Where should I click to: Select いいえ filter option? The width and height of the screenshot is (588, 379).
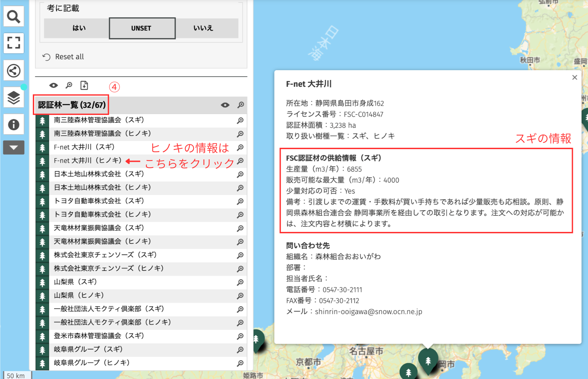click(x=204, y=28)
